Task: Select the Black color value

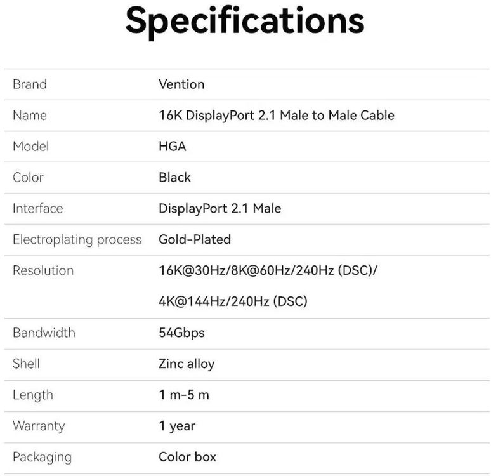Action: 174,178
